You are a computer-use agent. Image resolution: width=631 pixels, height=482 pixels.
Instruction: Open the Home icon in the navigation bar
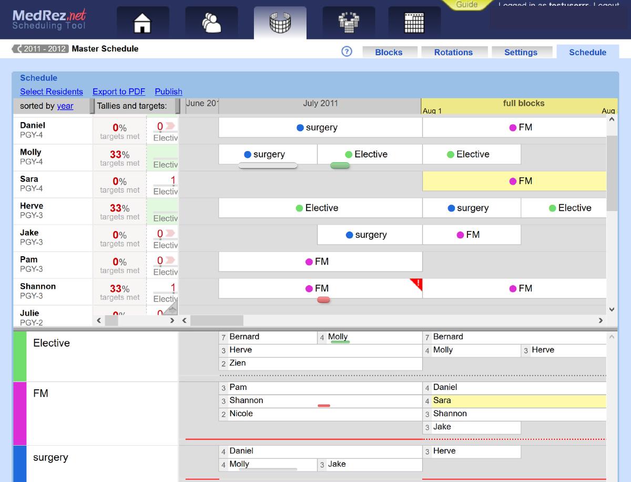pos(142,23)
